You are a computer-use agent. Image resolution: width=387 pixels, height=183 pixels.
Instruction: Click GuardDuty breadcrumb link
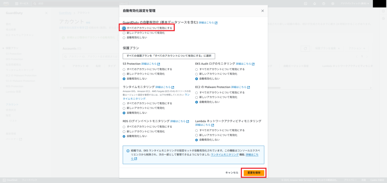pos(65,12)
